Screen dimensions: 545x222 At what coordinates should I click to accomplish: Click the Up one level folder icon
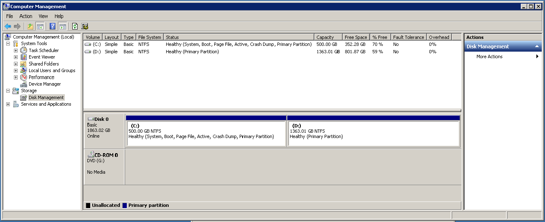[30, 26]
